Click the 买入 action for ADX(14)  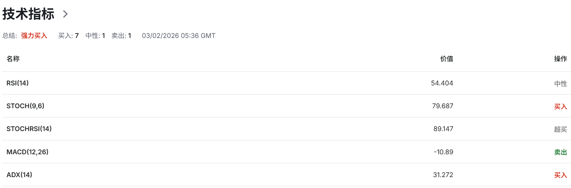coord(560,175)
